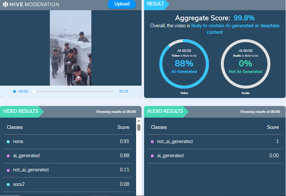Click the 0% Not AI-Generated audio ring

245,64
